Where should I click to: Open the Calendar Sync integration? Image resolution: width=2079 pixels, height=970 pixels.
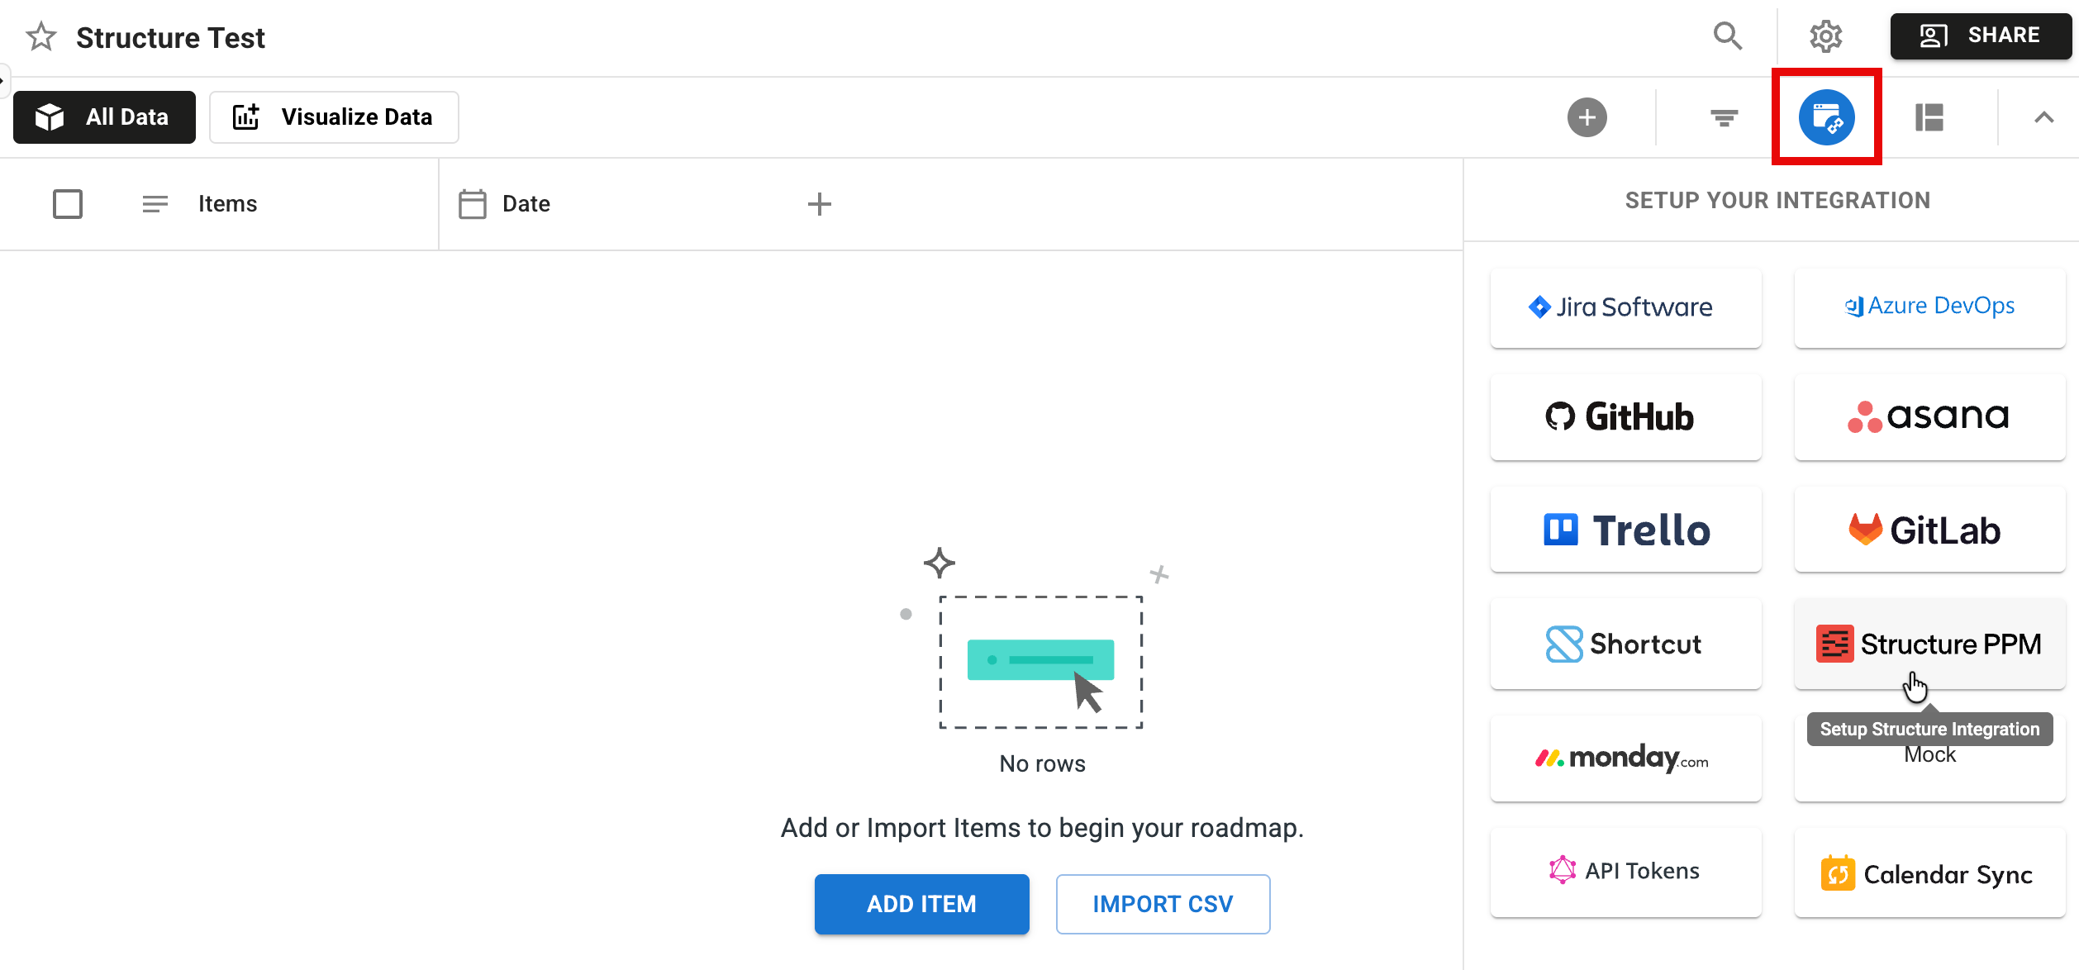coord(1929,873)
